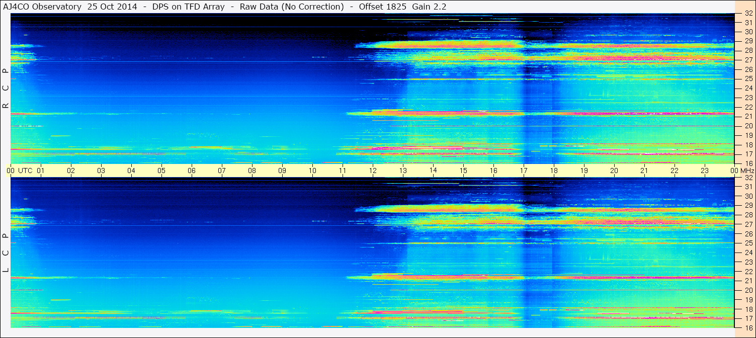Screen dimensions: 756x338
Task: Choose the 05 hour time marker
Action: [x=161, y=171]
